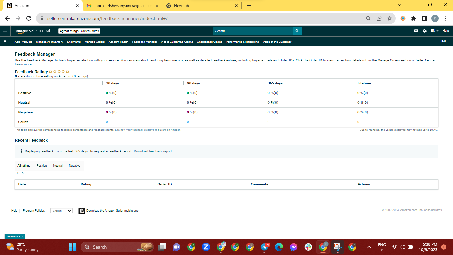
Task: Show hidden icons in the system tray
Action: point(369,247)
